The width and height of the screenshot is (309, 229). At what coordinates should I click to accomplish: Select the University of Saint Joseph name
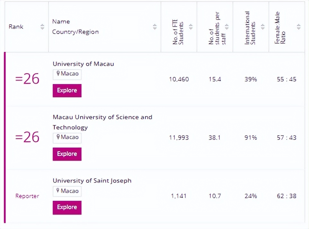coord(92,181)
